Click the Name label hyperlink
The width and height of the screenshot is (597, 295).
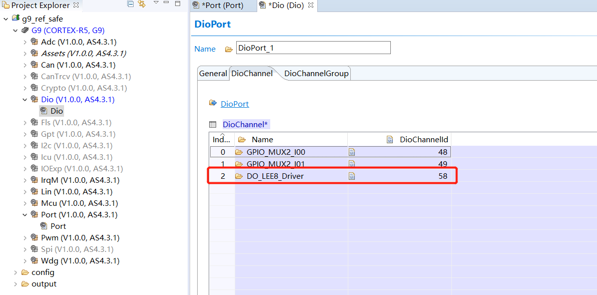coord(205,49)
